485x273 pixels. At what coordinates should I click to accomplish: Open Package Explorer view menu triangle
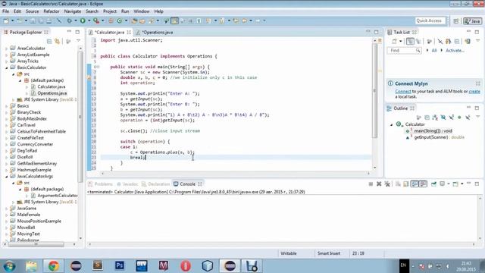coord(78,41)
